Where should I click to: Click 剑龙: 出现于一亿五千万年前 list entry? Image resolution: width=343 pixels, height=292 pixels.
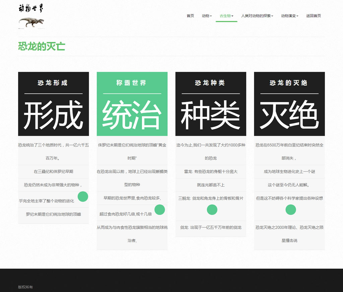click(211, 227)
